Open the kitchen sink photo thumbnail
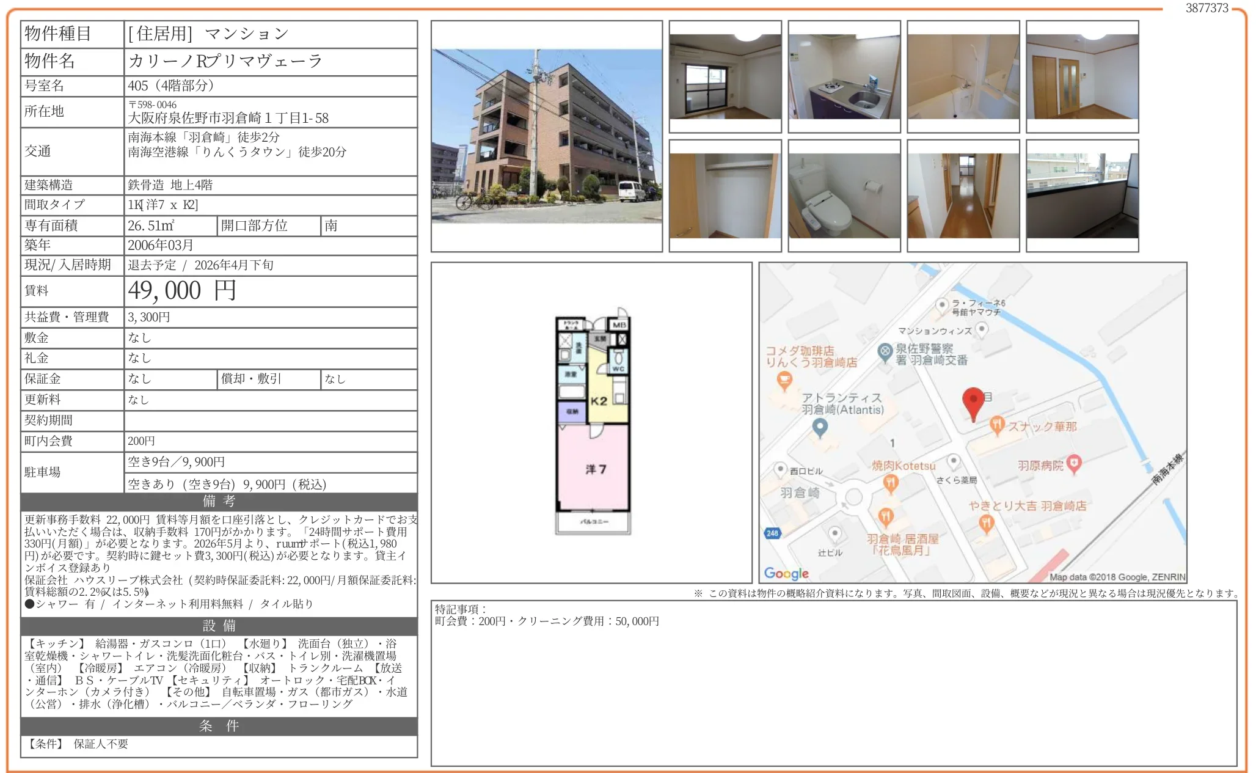 coord(844,76)
